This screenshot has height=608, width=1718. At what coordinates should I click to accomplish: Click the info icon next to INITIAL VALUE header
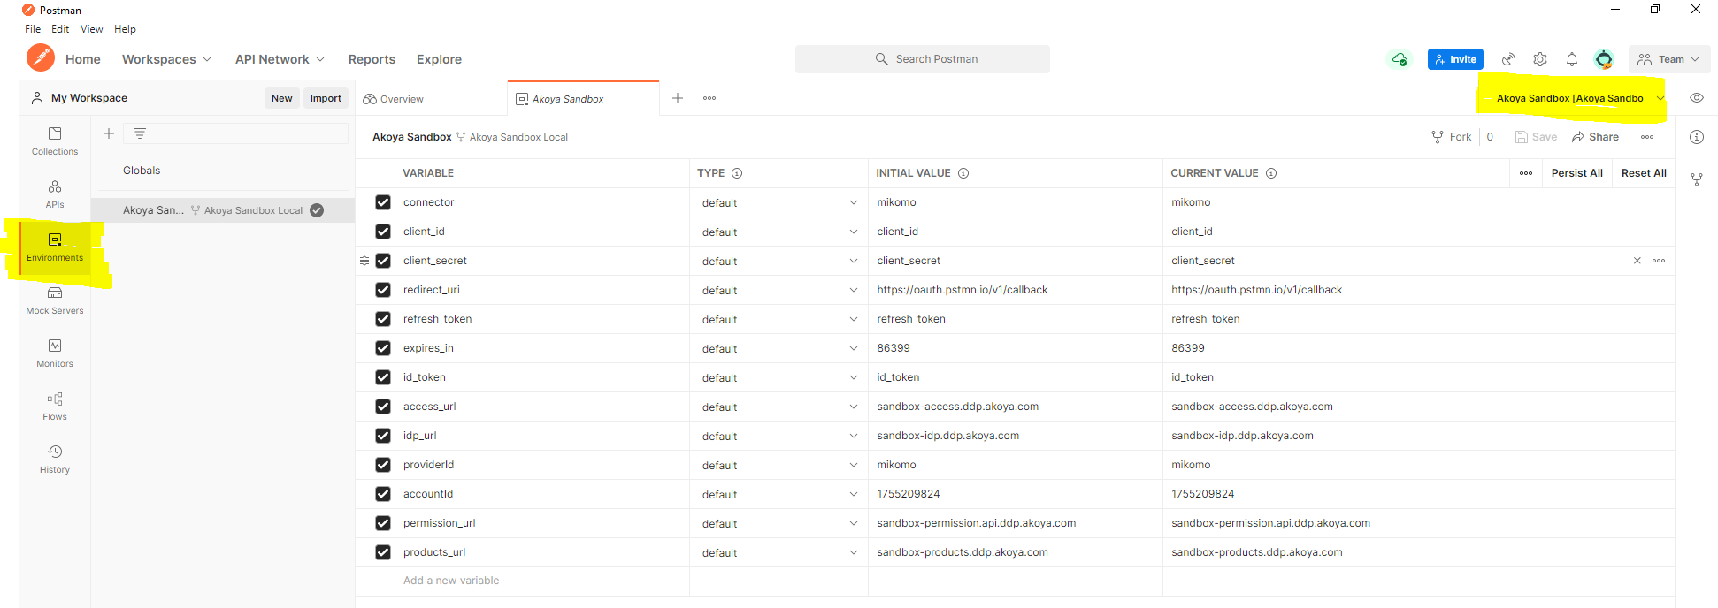[963, 173]
